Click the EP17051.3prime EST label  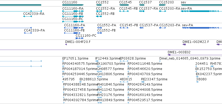coord(75,58)
